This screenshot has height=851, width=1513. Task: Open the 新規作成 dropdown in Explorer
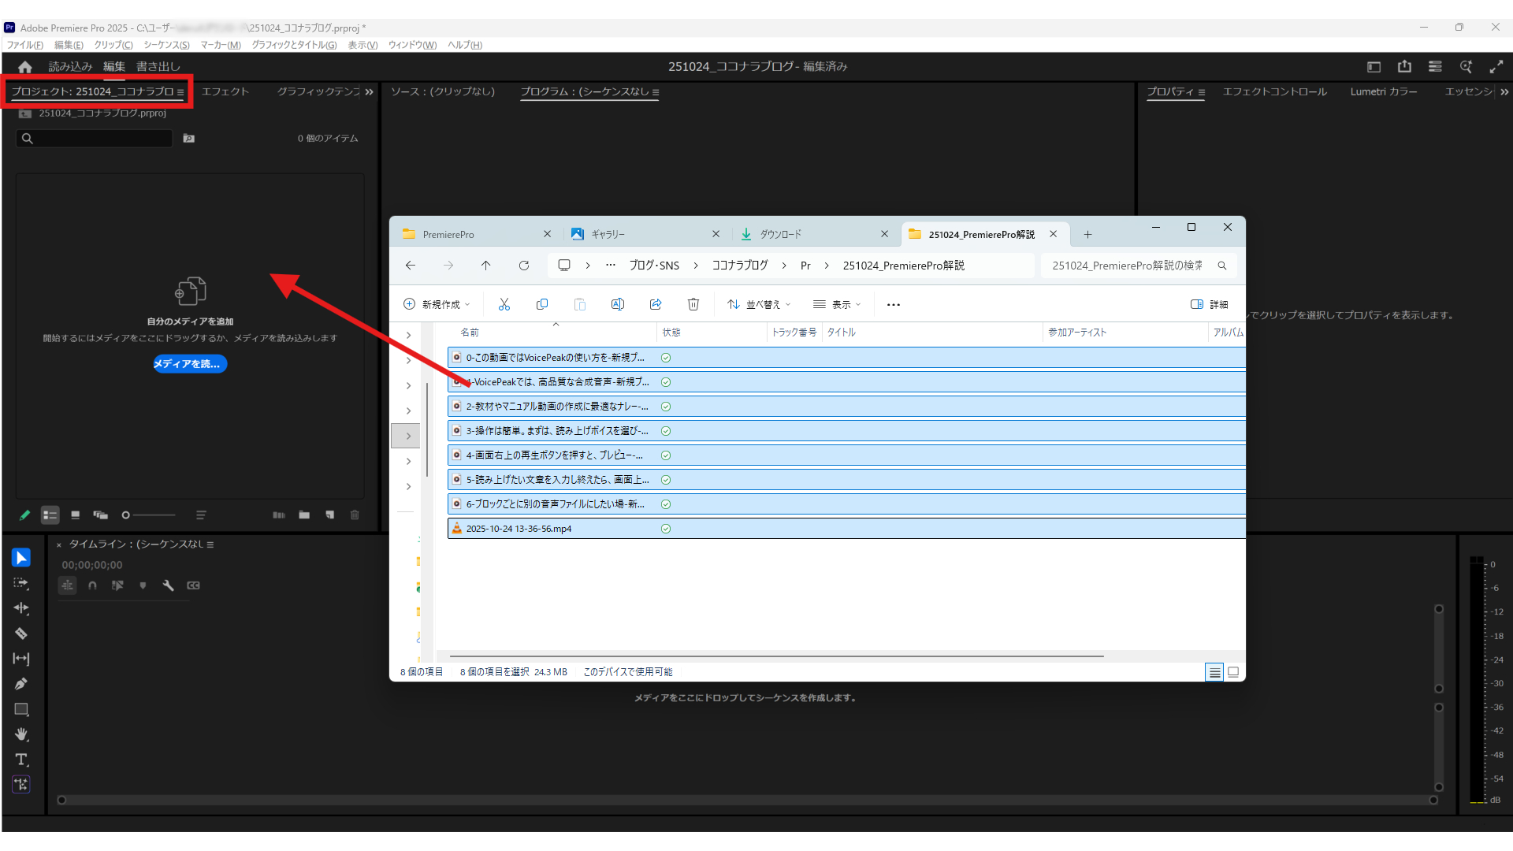(437, 304)
